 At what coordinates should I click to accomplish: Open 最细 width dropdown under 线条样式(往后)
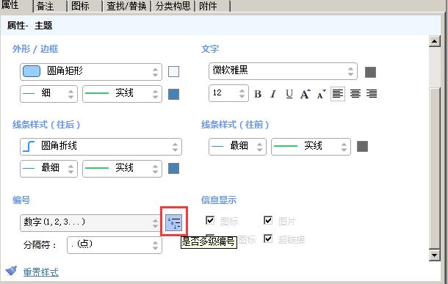point(49,168)
